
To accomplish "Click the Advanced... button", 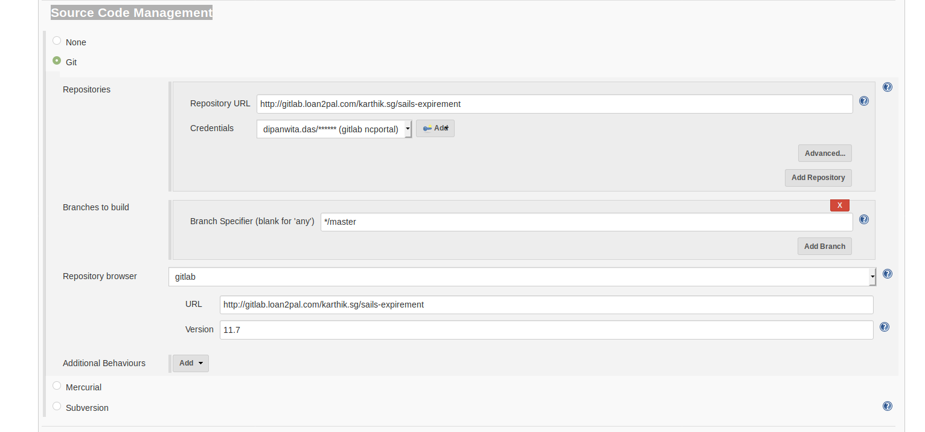I will pyautogui.click(x=824, y=153).
